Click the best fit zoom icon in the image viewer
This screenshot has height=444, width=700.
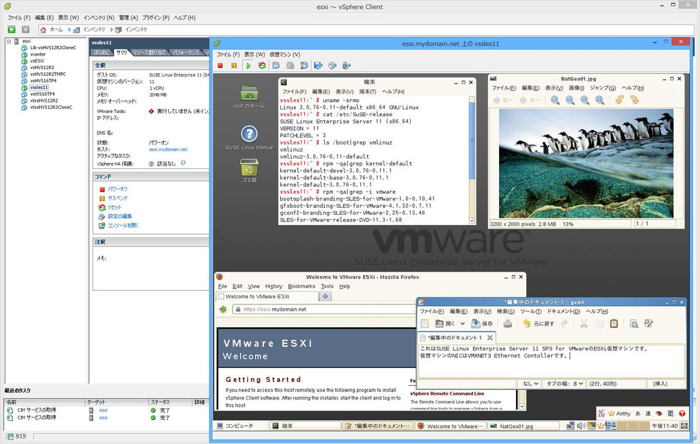click(600, 100)
